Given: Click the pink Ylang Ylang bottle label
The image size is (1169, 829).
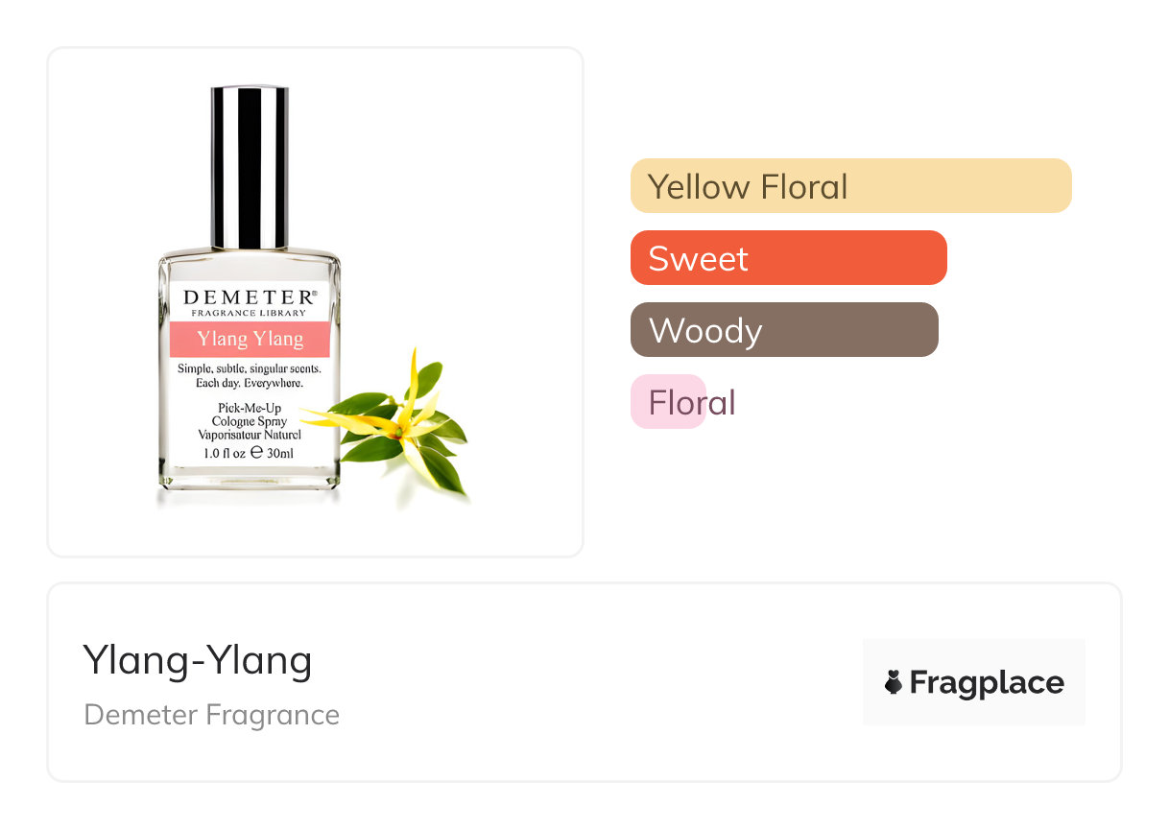Looking at the screenshot, I should pos(250,339).
